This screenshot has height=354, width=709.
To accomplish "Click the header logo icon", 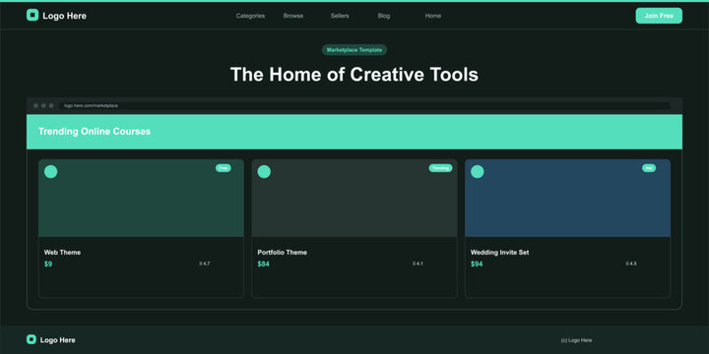I will point(32,16).
